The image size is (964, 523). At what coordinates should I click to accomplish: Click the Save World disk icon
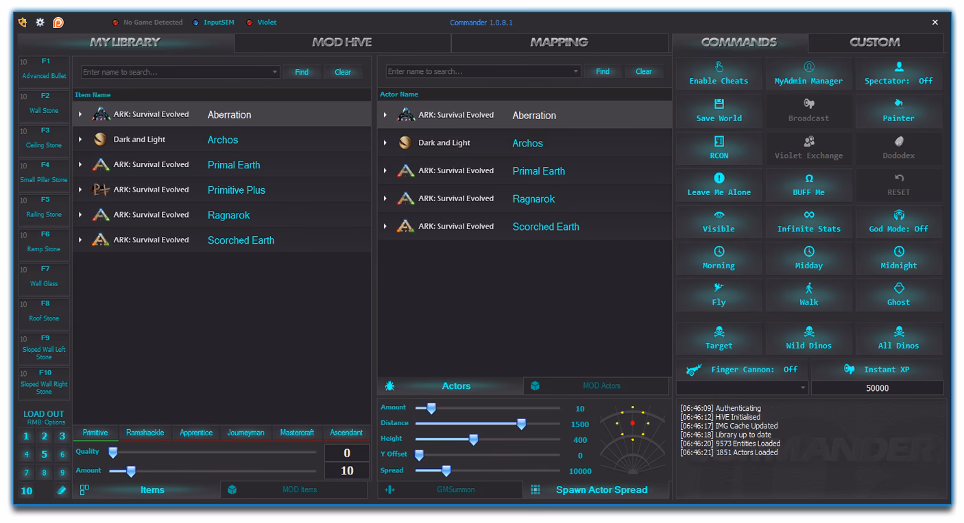tap(719, 104)
